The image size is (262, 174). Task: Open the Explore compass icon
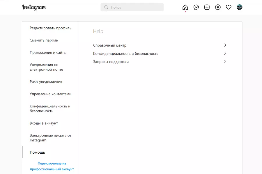click(x=218, y=7)
